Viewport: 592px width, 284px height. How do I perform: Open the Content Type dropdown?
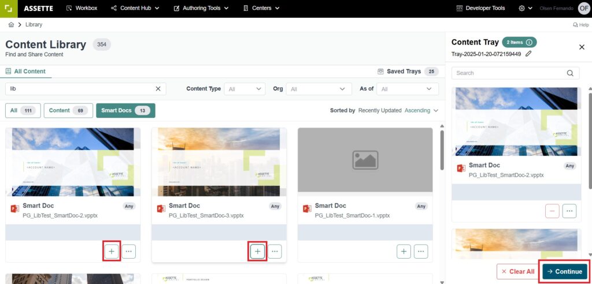tap(245, 89)
